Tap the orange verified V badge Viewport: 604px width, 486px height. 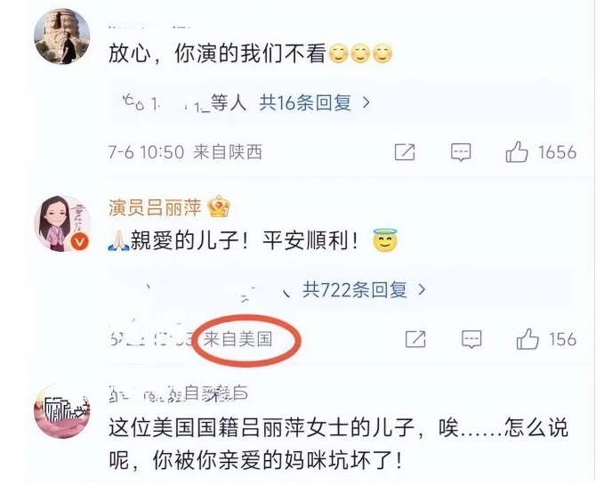[81, 241]
